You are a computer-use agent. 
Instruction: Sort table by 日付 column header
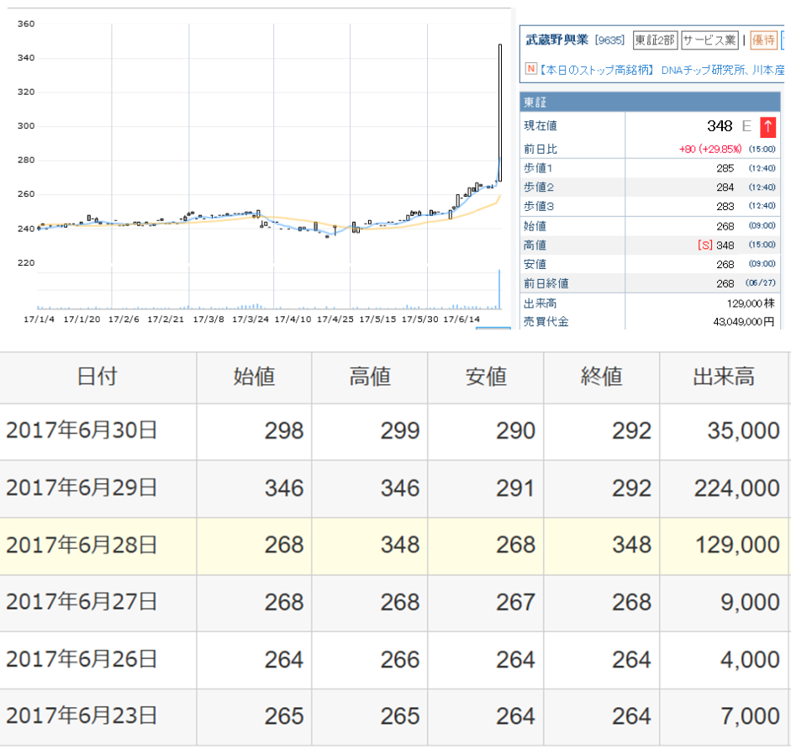98,377
